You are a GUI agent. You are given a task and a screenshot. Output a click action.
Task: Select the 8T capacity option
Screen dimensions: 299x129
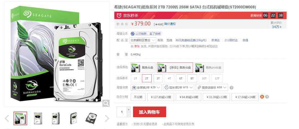coord(192,78)
